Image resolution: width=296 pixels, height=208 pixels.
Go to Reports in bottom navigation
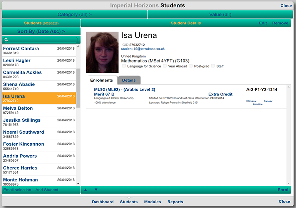(175, 202)
